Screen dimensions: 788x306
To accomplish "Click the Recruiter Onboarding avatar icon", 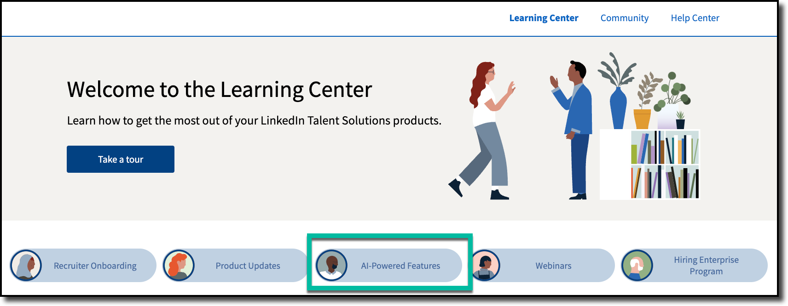I will click(26, 266).
